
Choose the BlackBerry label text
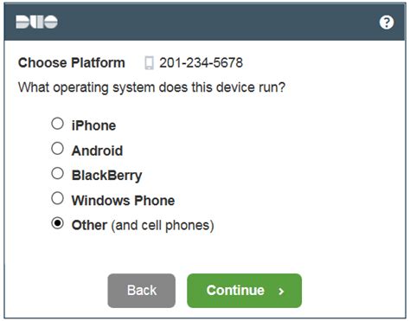click(x=106, y=176)
